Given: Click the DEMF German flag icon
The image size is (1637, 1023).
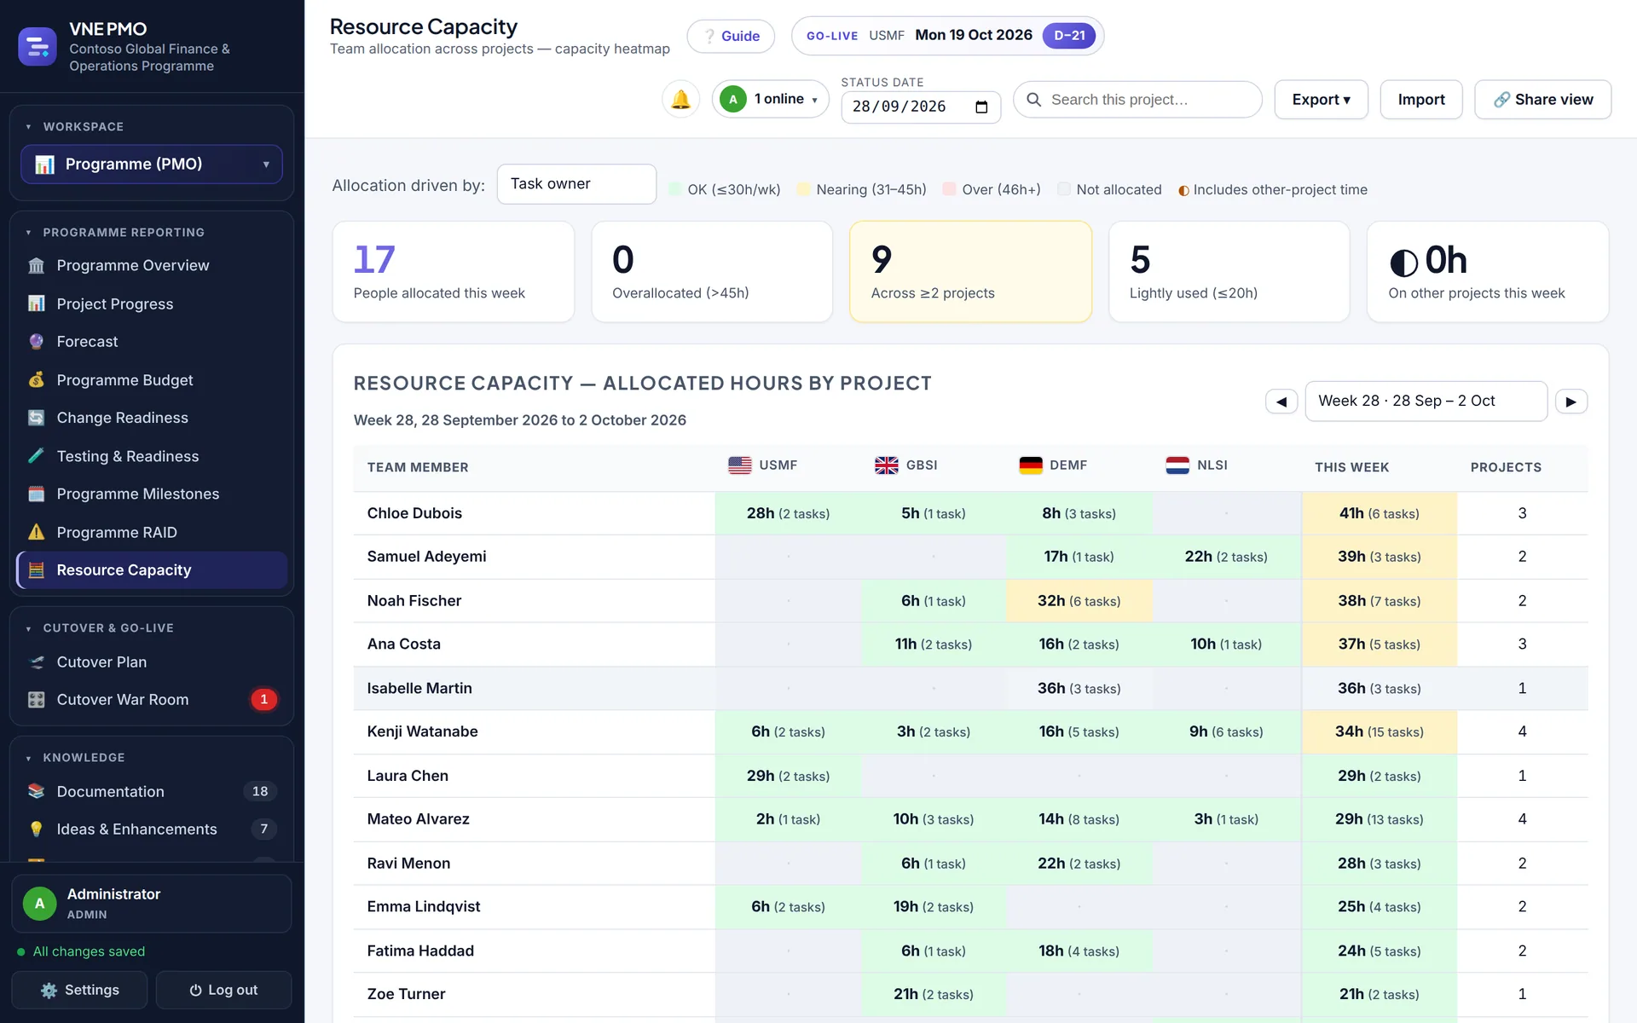Looking at the screenshot, I should [x=1031, y=465].
